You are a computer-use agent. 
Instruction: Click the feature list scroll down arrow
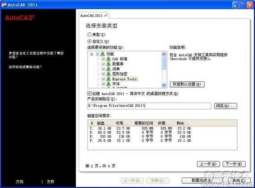coord(164,85)
